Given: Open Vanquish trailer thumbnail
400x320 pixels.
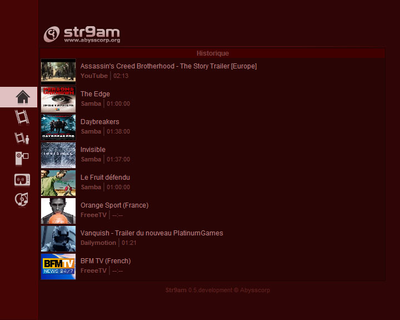Looking at the screenshot, I should (58, 239).
